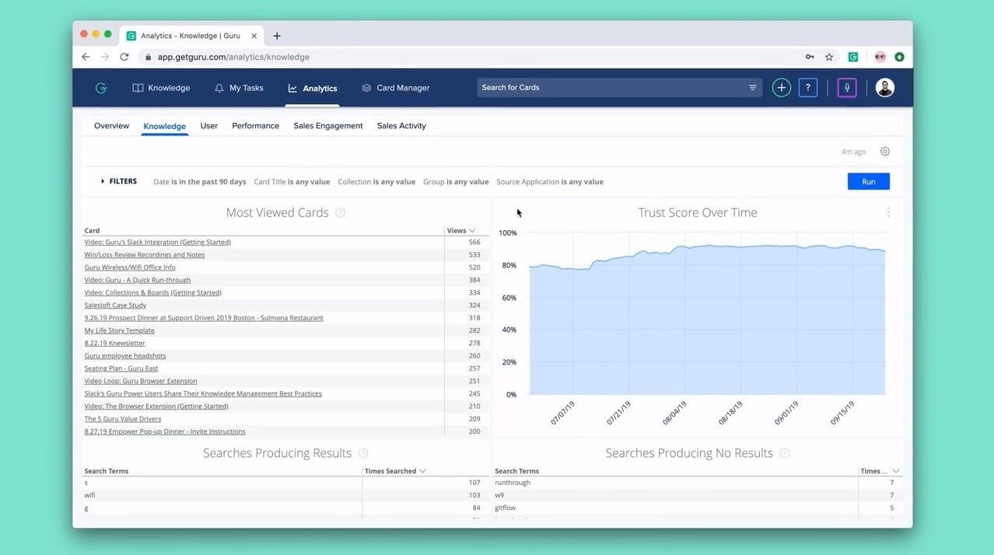The image size is (994, 555).
Task: Open the create new card plus icon
Action: click(x=782, y=88)
